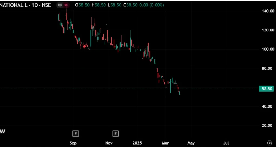Click the Jul label on time axis

pyautogui.click(x=226, y=143)
